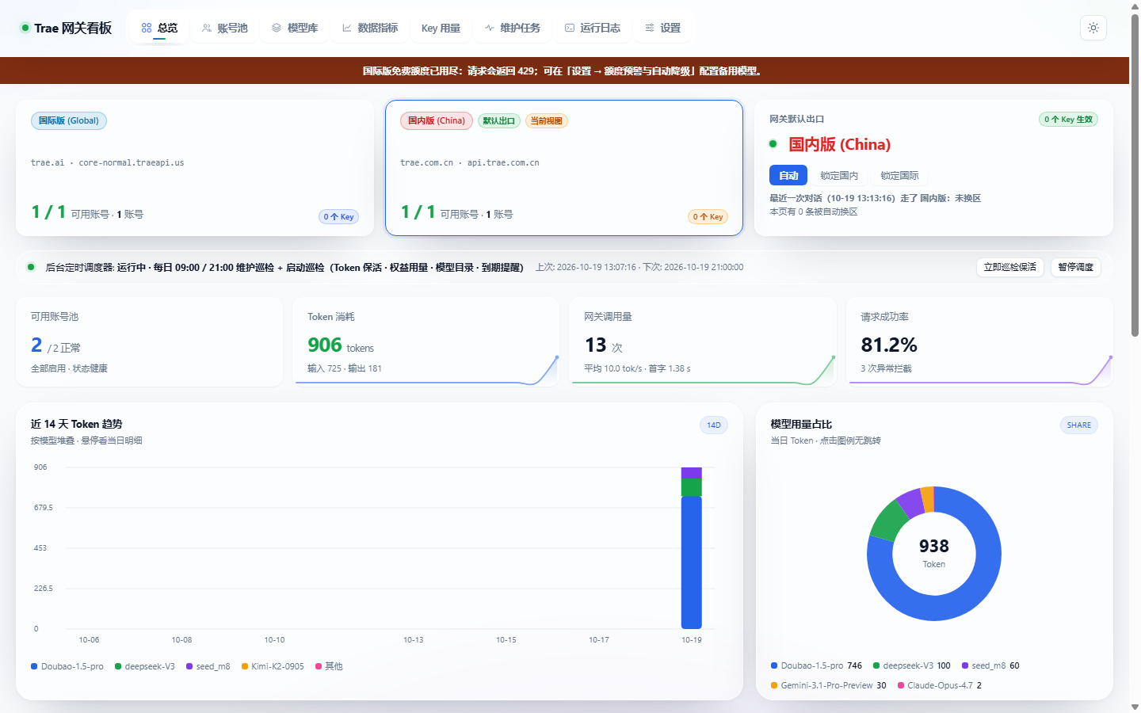Click the 0 个 Key 生效 badge

(1068, 120)
